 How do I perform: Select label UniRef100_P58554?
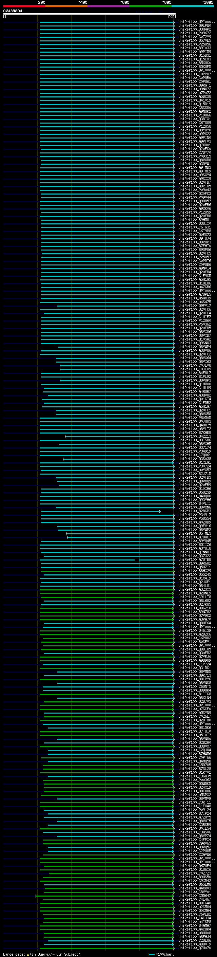tap(195, 519)
